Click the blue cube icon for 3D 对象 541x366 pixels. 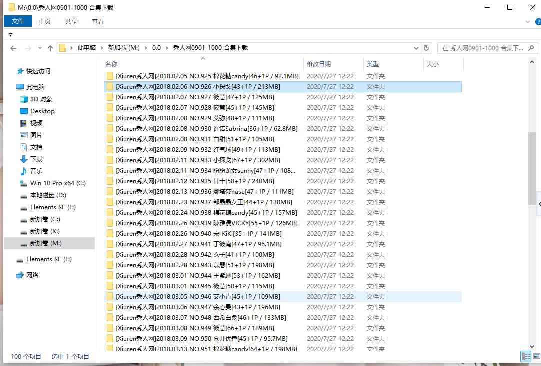coord(24,99)
